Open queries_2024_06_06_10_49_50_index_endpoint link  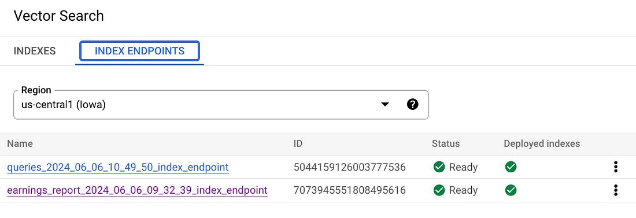pos(118,167)
